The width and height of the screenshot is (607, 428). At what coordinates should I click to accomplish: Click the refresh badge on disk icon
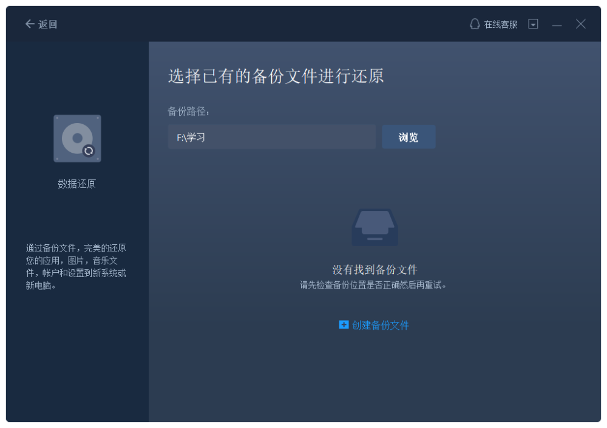(89, 151)
